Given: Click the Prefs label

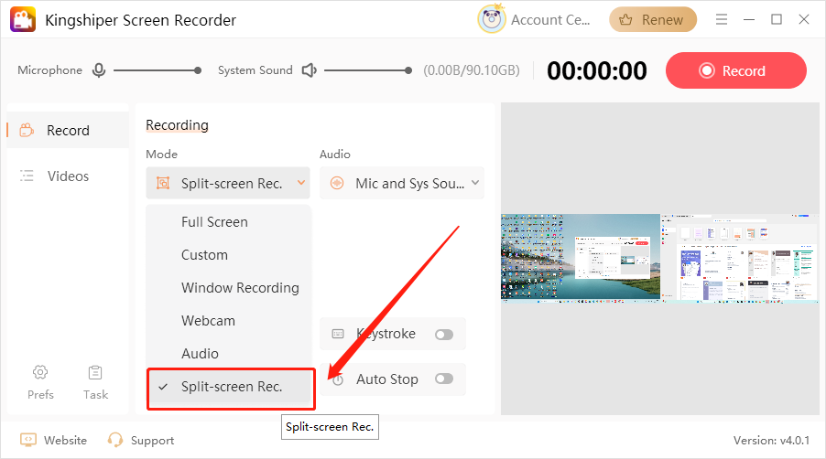Looking at the screenshot, I should click(x=40, y=394).
